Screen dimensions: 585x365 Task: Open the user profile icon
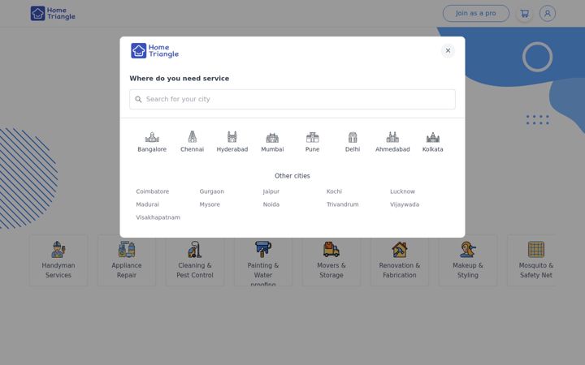coord(548,14)
